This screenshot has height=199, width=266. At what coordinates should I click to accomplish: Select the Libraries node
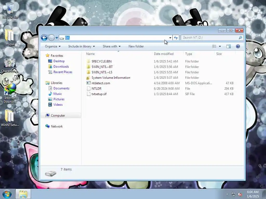tap(56, 83)
